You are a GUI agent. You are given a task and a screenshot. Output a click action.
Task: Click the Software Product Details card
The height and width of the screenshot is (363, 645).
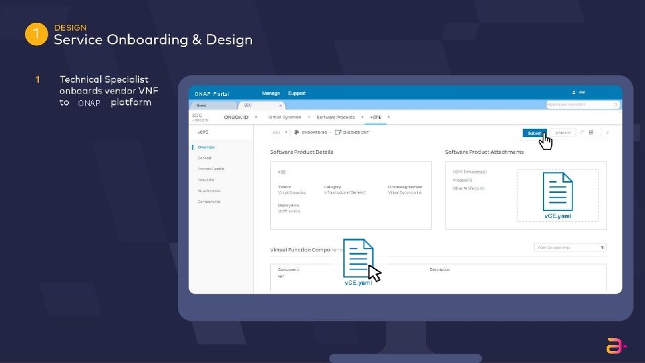[x=351, y=196]
